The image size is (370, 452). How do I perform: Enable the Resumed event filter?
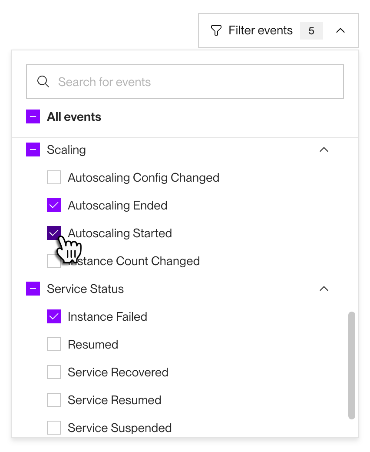(53, 344)
